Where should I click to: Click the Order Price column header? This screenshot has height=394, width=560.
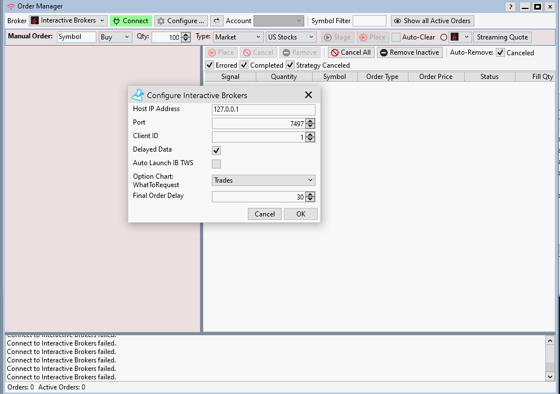pos(435,77)
